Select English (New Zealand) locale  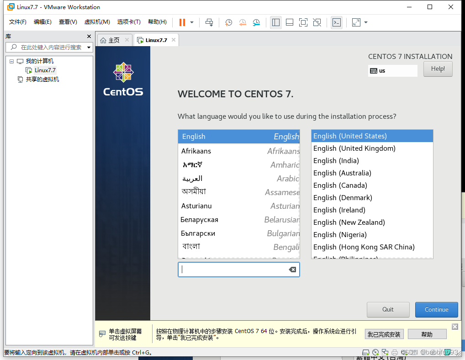click(x=372, y=222)
